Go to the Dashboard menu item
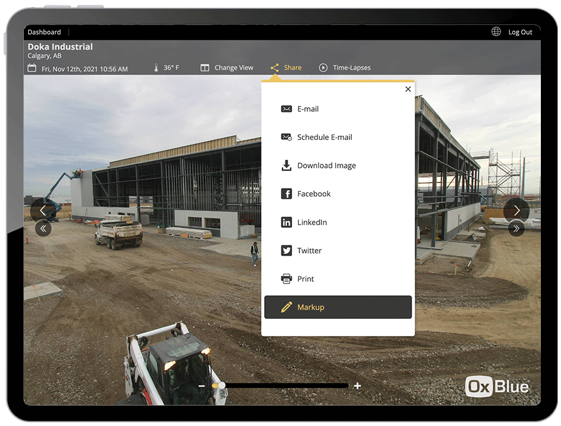Screen dimensions: 561x426 coord(44,32)
